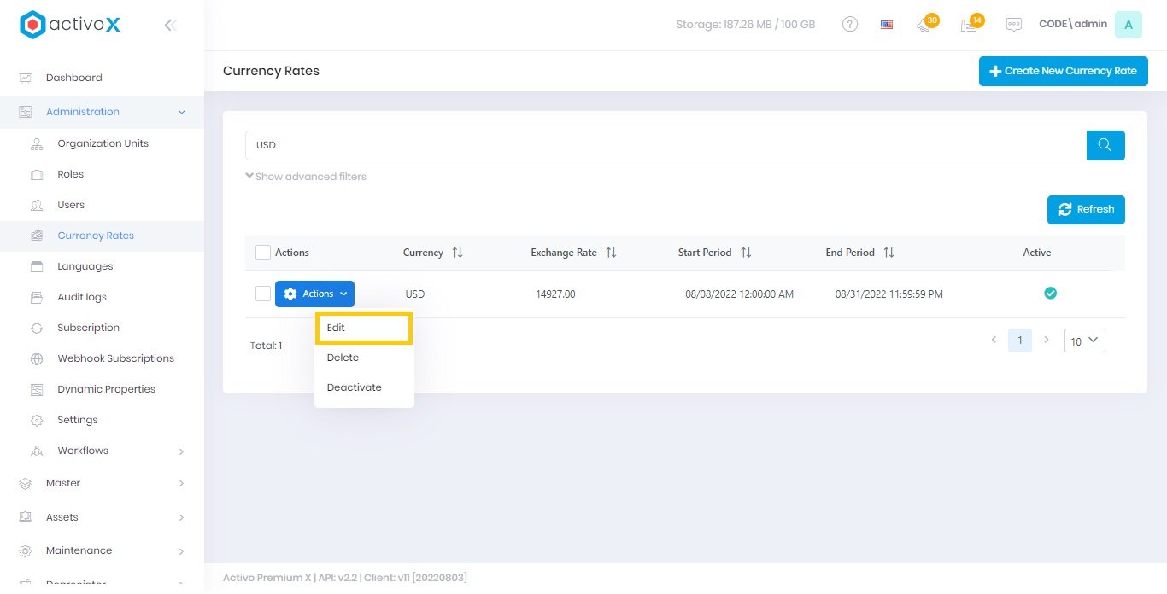The height and width of the screenshot is (594, 1167).
Task: Click the Exchange Rate sort arrows
Action: (610, 253)
